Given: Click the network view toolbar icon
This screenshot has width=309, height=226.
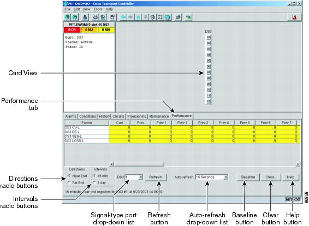Looking at the screenshot, I should (x=160, y=17).
